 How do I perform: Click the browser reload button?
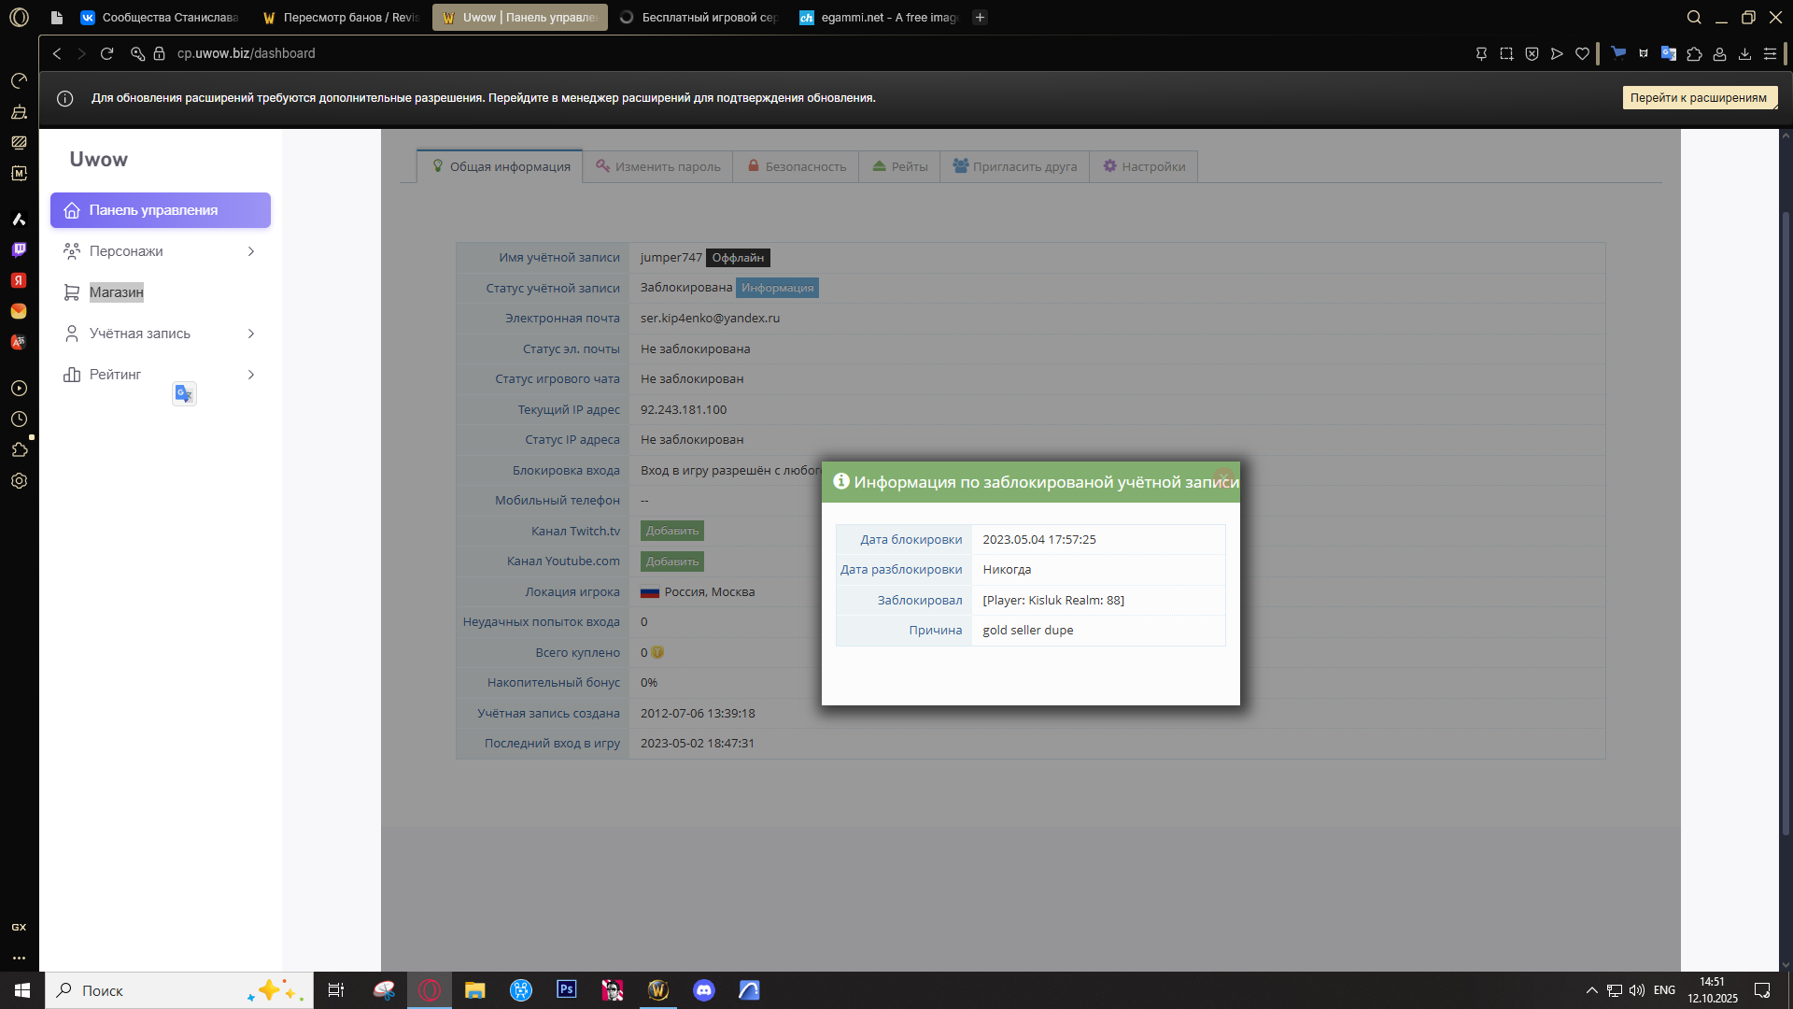click(x=107, y=54)
